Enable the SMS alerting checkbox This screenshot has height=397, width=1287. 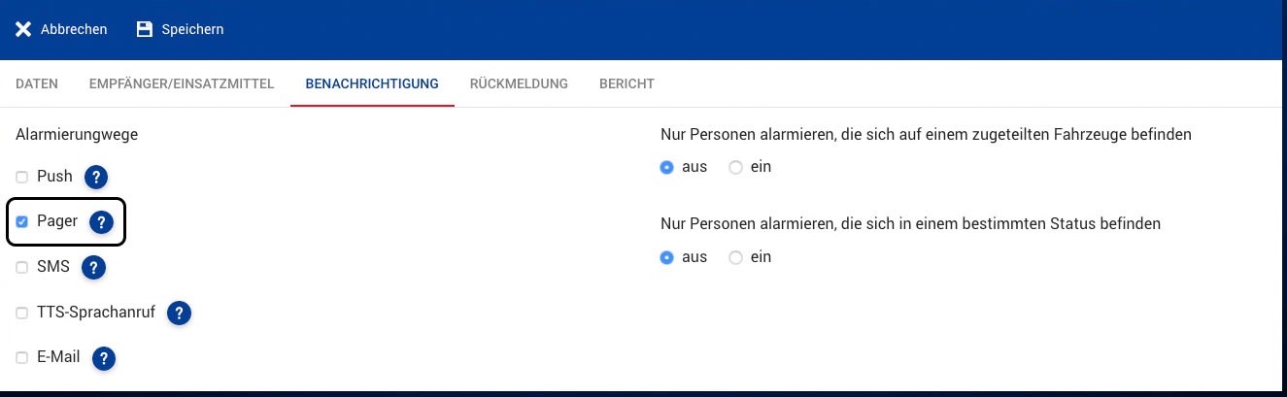(x=22, y=268)
